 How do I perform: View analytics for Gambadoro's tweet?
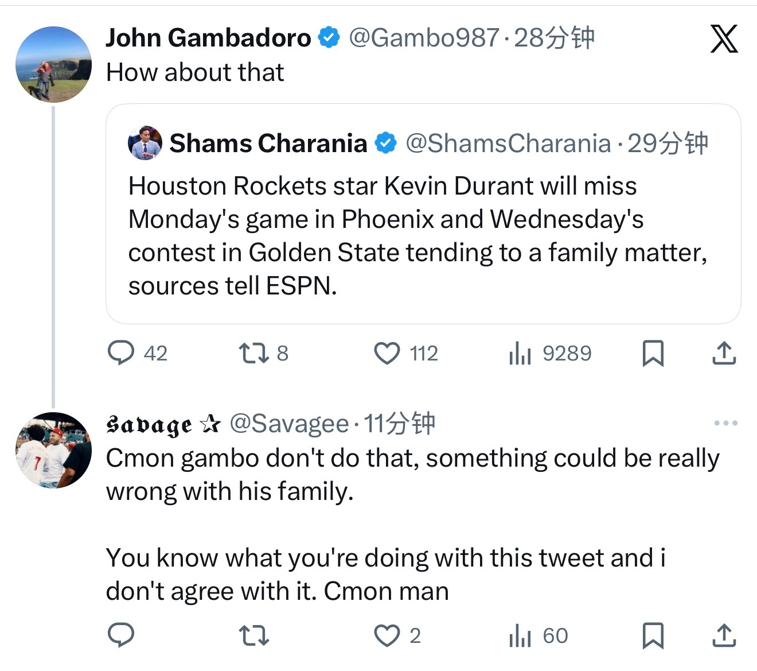pyautogui.click(x=520, y=353)
